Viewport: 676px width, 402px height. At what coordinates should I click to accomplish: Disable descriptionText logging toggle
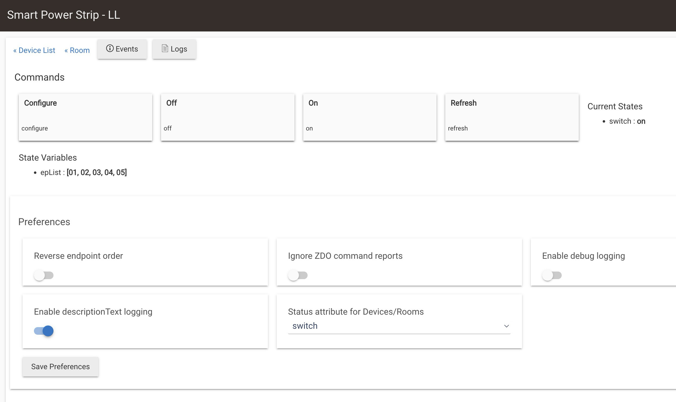point(44,331)
